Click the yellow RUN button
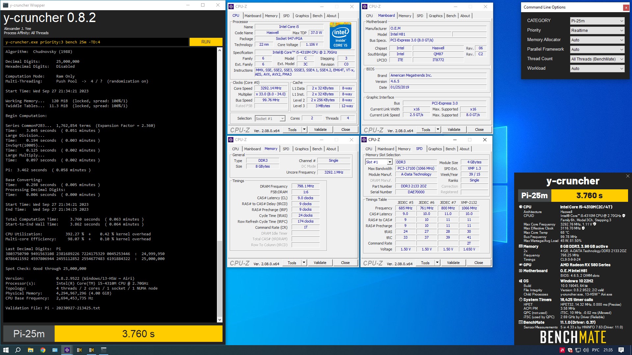Image resolution: width=632 pixels, height=355 pixels. 206,42
